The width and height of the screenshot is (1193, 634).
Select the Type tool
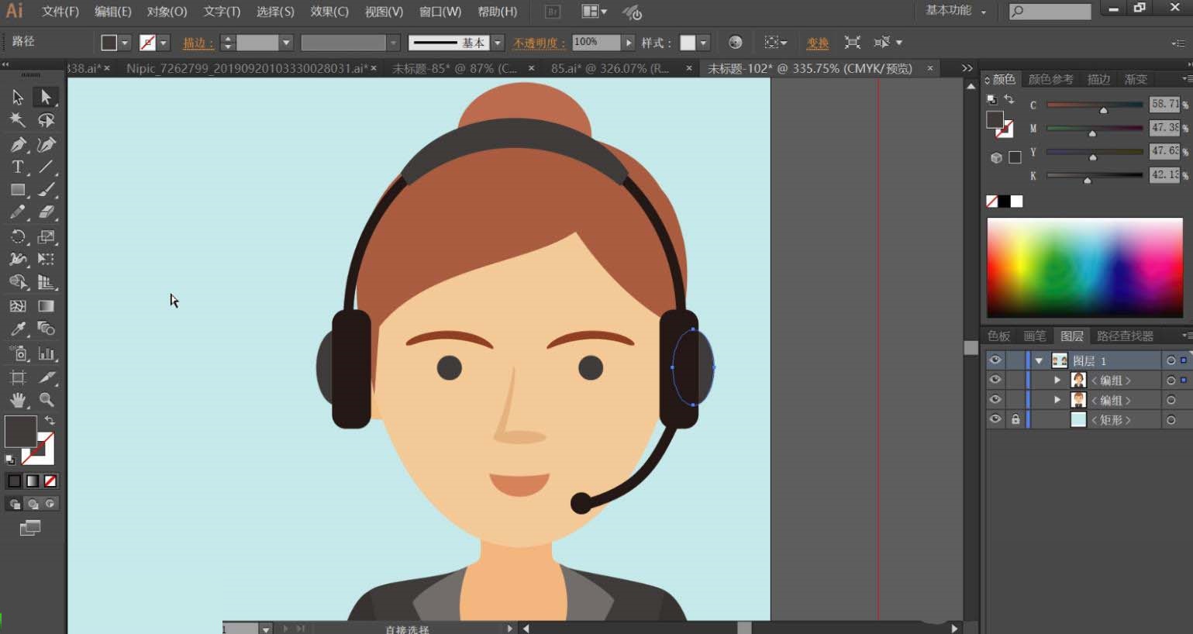[18, 167]
